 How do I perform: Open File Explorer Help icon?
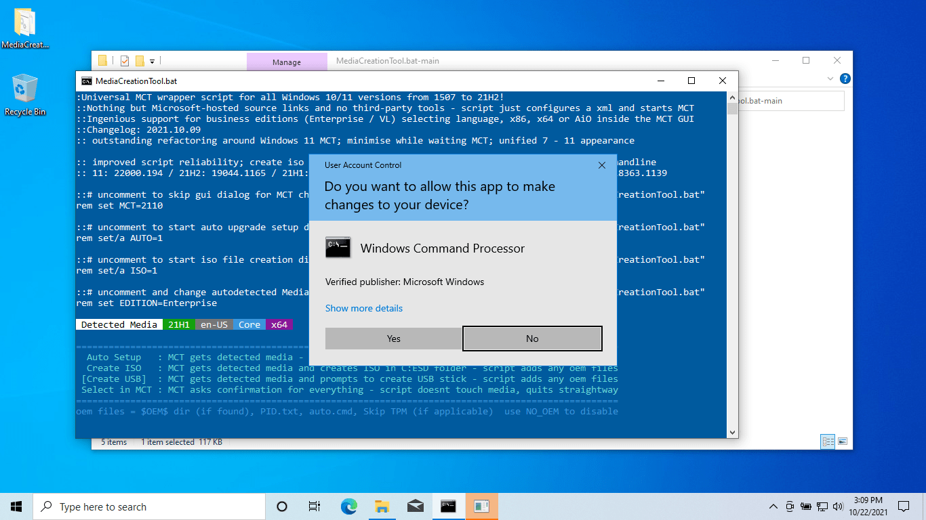tap(845, 79)
